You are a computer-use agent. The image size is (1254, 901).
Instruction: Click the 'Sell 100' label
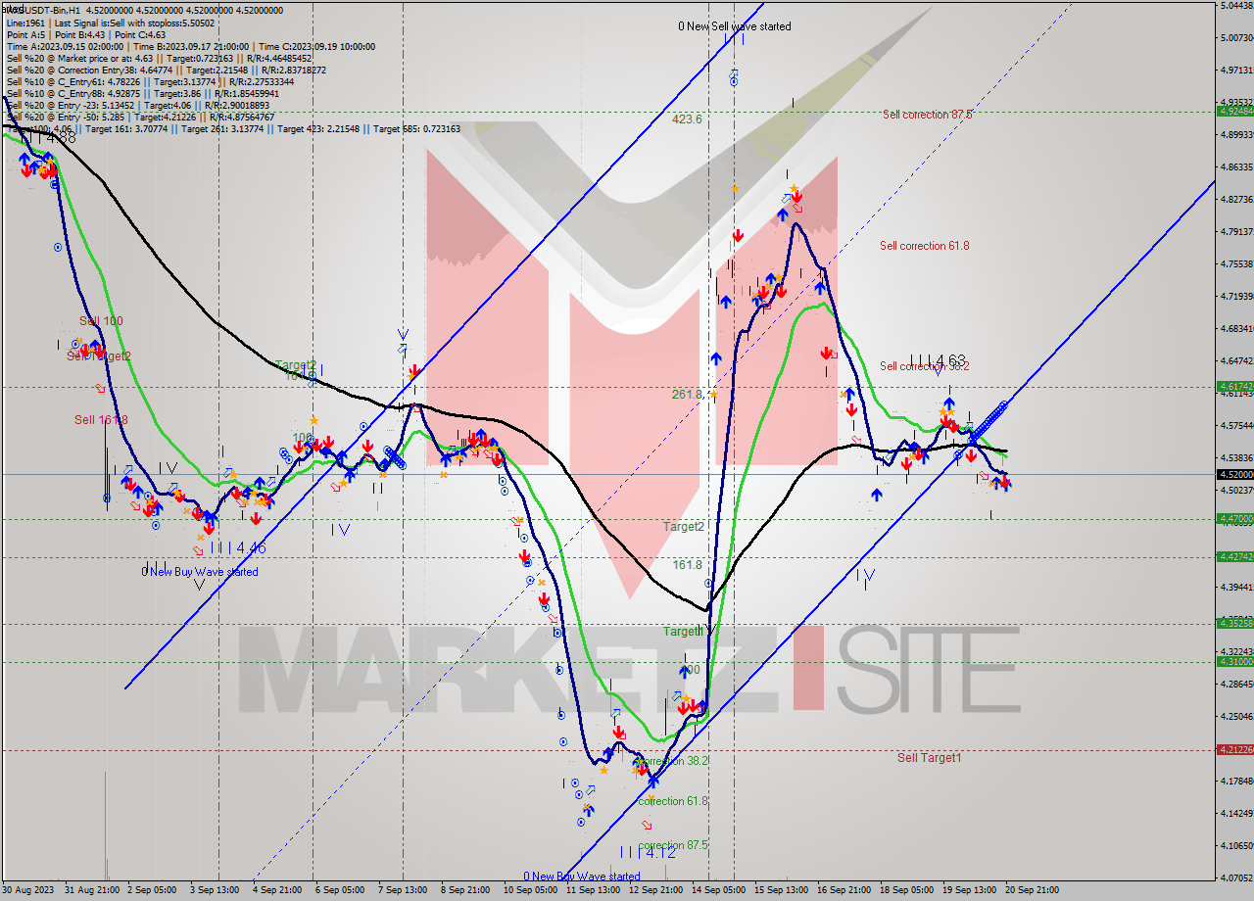coord(101,320)
